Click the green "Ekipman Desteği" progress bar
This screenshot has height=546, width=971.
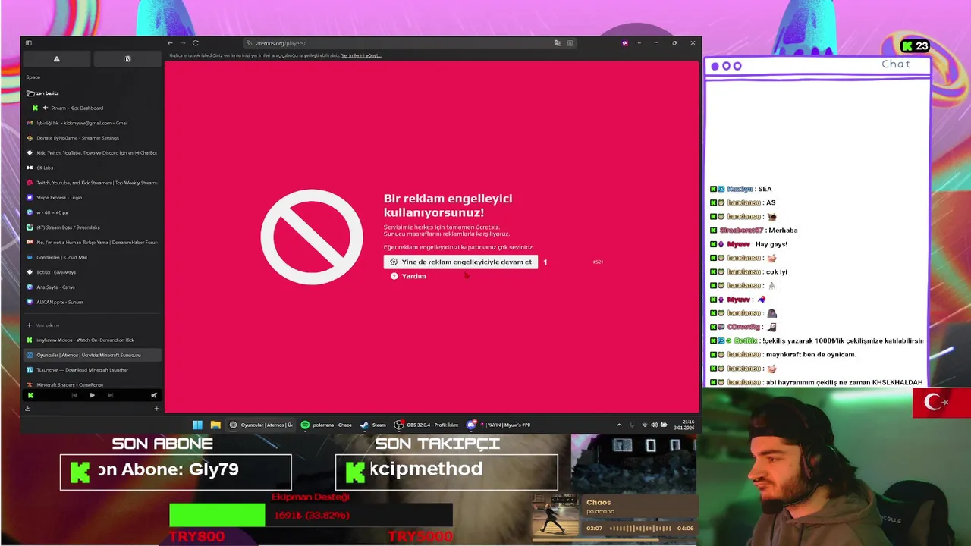point(217,515)
